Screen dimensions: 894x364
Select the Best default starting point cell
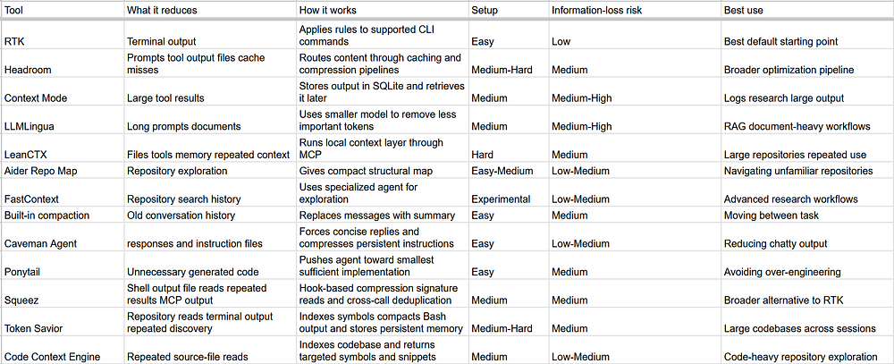pos(806,36)
